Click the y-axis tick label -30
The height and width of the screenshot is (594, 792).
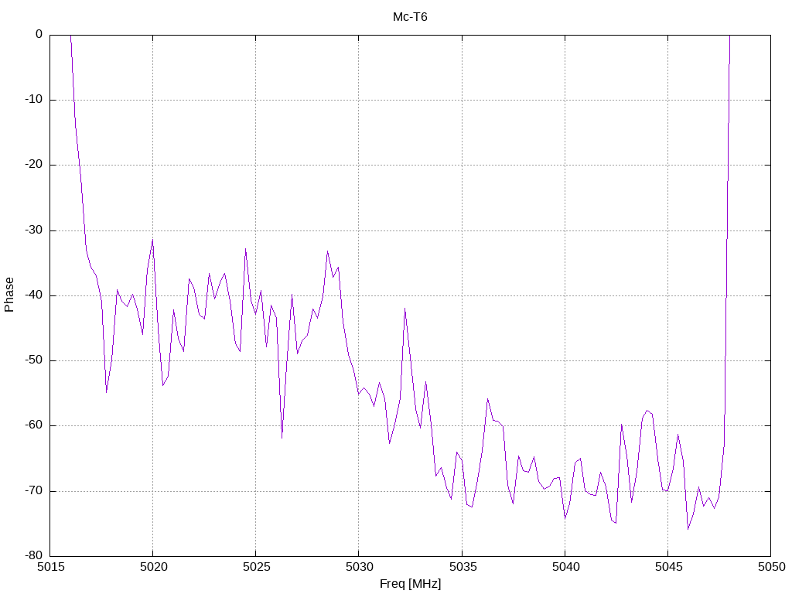(x=34, y=230)
